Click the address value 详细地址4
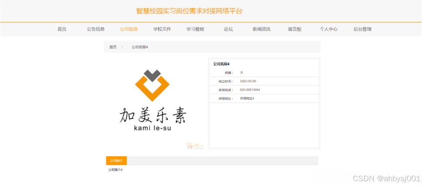The image size is (422, 186). point(247,98)
